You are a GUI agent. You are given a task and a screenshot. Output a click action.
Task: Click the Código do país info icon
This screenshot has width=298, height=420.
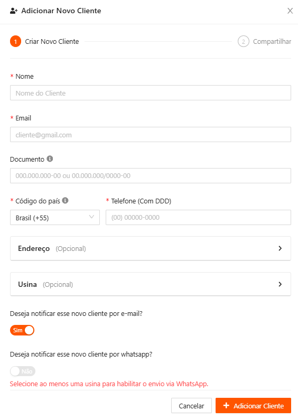click(x=65, y=200)
